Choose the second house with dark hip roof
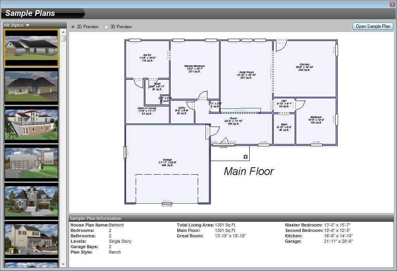397x271 pixels. [31, 86]
